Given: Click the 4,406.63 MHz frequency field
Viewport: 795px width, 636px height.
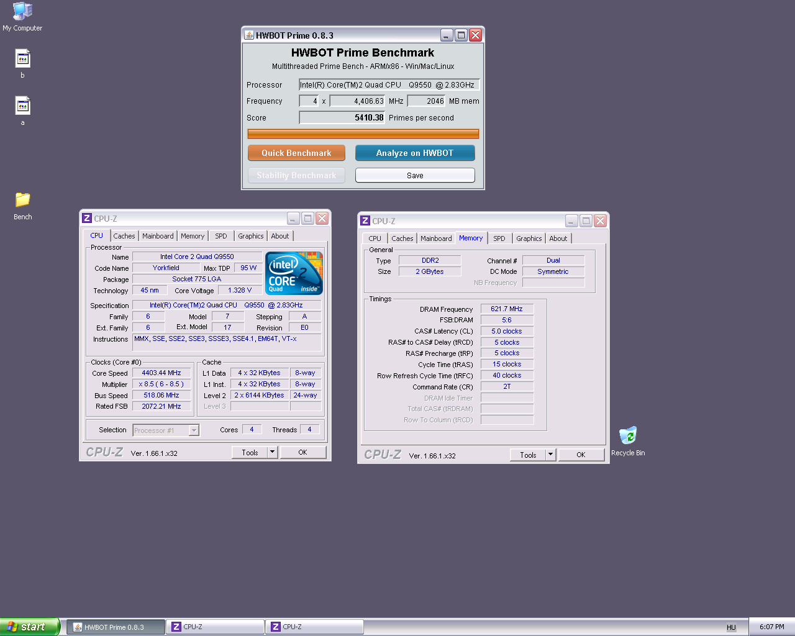Looking at the screenshot, I should [x=358, y=101].
